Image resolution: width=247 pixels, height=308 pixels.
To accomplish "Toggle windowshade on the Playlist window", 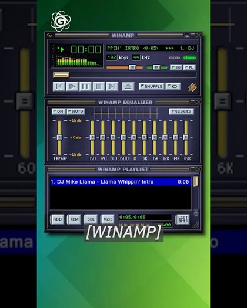I will (x=193, y=169).
